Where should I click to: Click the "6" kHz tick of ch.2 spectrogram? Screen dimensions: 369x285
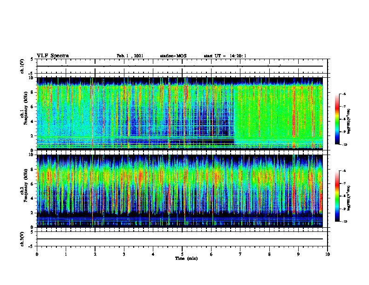click(x=33, y=184)
